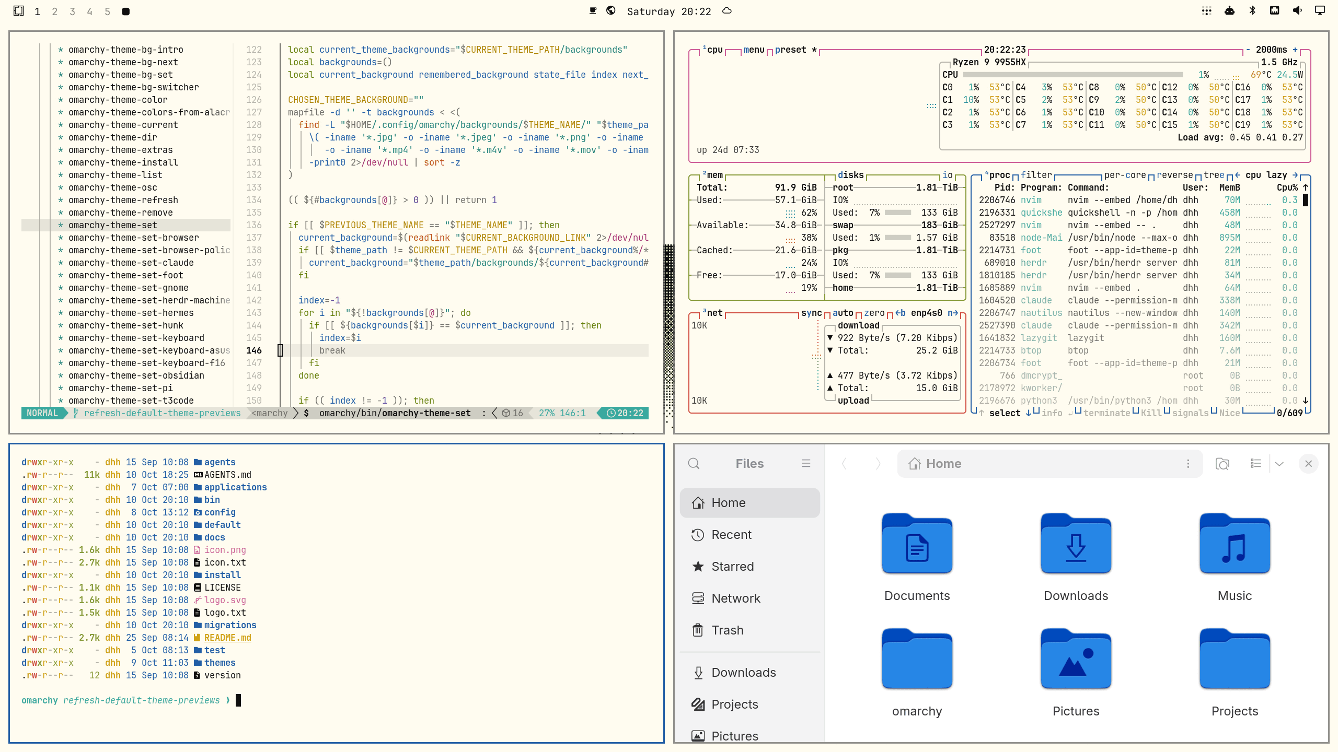Screen dimensions: 1338x752
Task: Toggle per-core option in btop proc
Action: pos(1125,175)
